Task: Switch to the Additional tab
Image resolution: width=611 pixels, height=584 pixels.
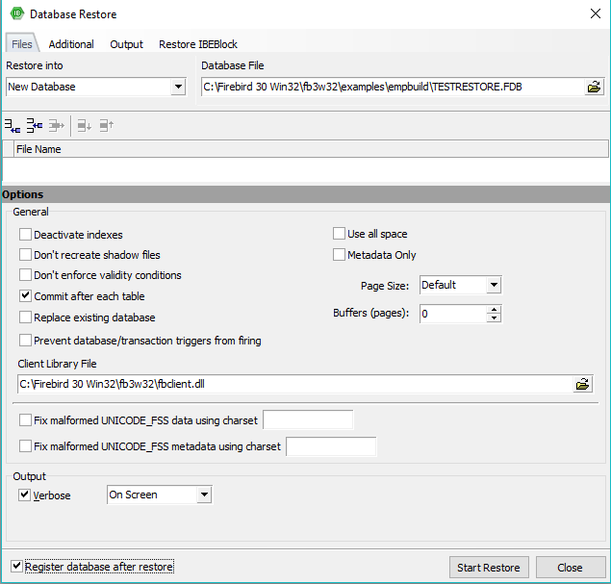Action: click(71, 44)
